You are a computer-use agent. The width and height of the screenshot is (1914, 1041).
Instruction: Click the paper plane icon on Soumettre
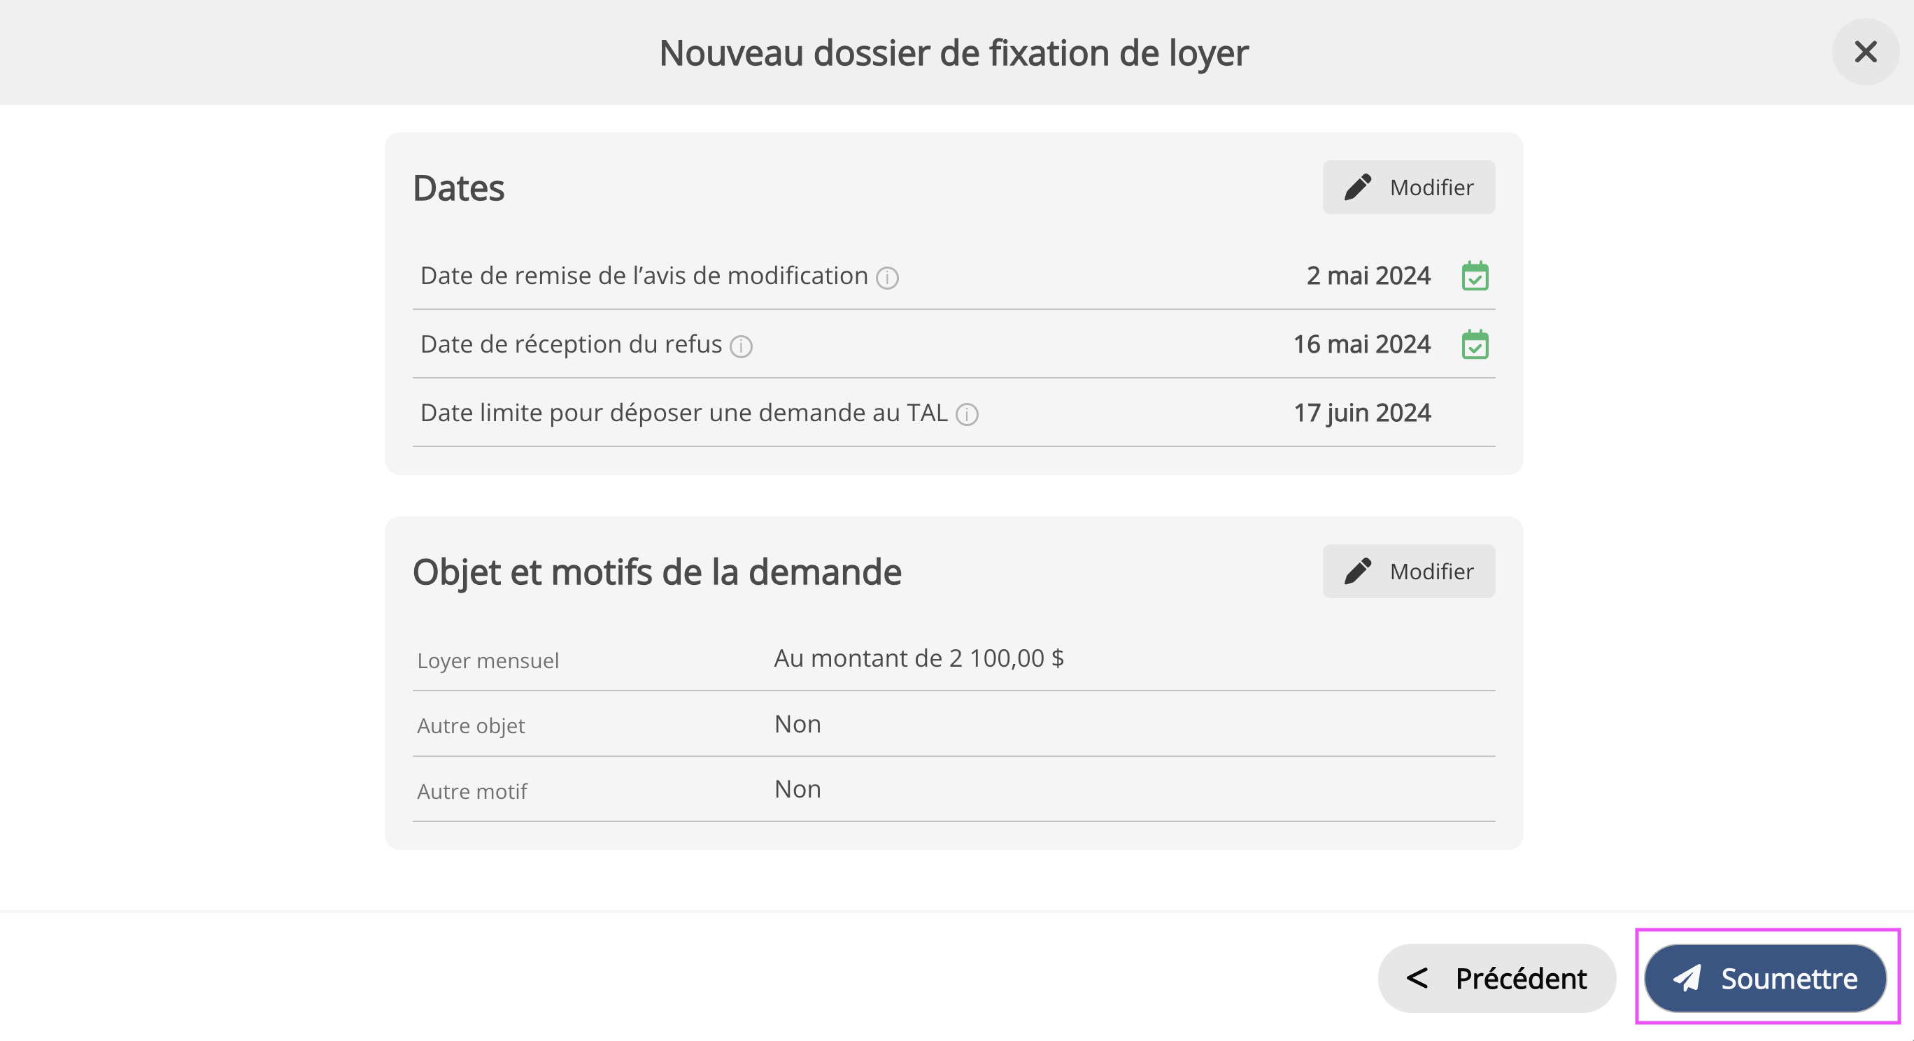click(x=1687, y=978)
